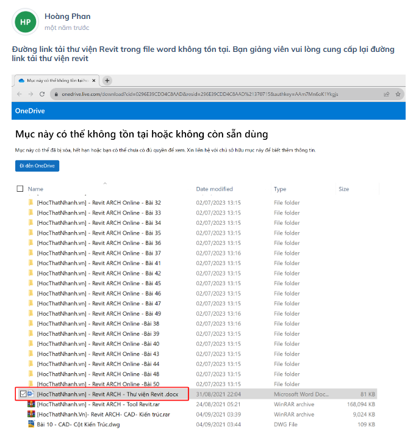Click the HP user avatar

(x=26, y=22)
